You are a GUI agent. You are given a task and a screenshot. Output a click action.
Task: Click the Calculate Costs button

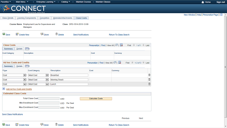pyautogui.click(x=96, y=98)
